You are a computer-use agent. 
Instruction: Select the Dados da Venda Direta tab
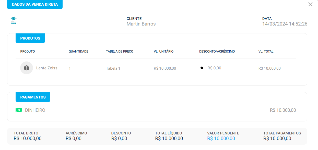click(x=35, y=4)
